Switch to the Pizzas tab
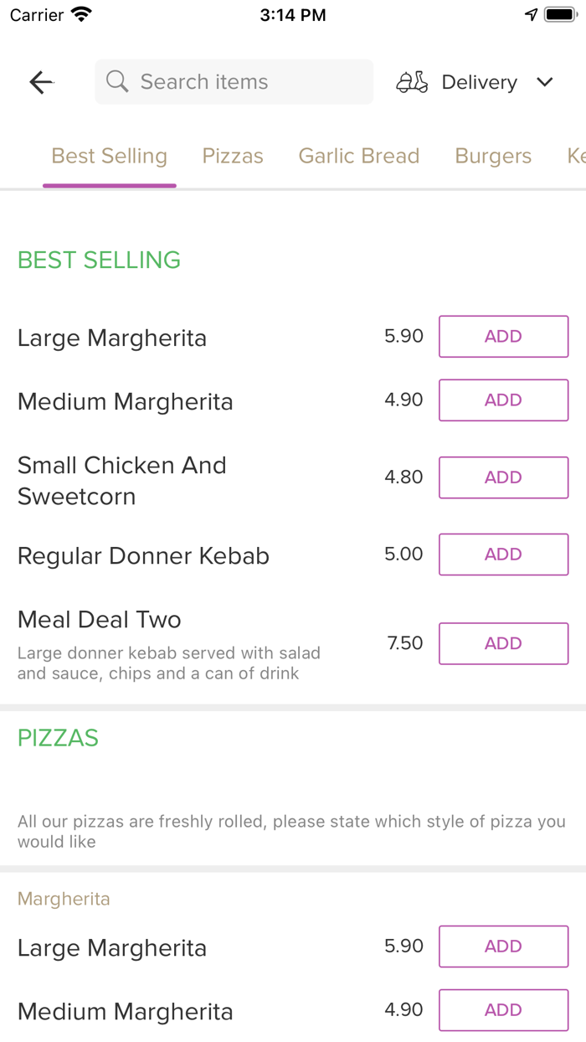The image size is (586, 1042). 232,156
